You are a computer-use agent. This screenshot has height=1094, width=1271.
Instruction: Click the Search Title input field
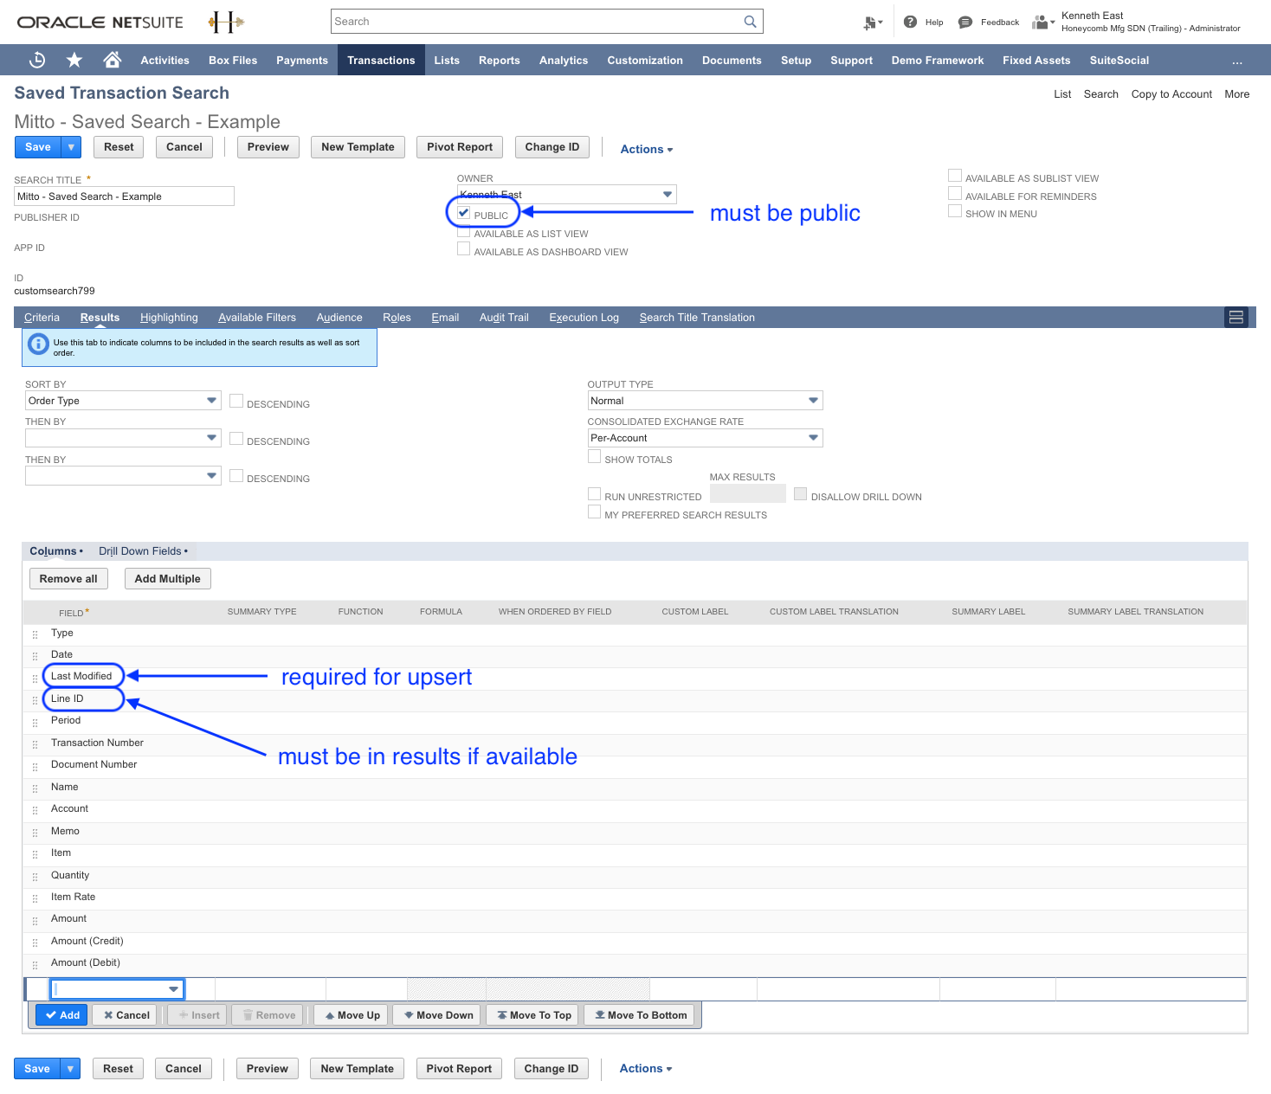click(124, 196)
